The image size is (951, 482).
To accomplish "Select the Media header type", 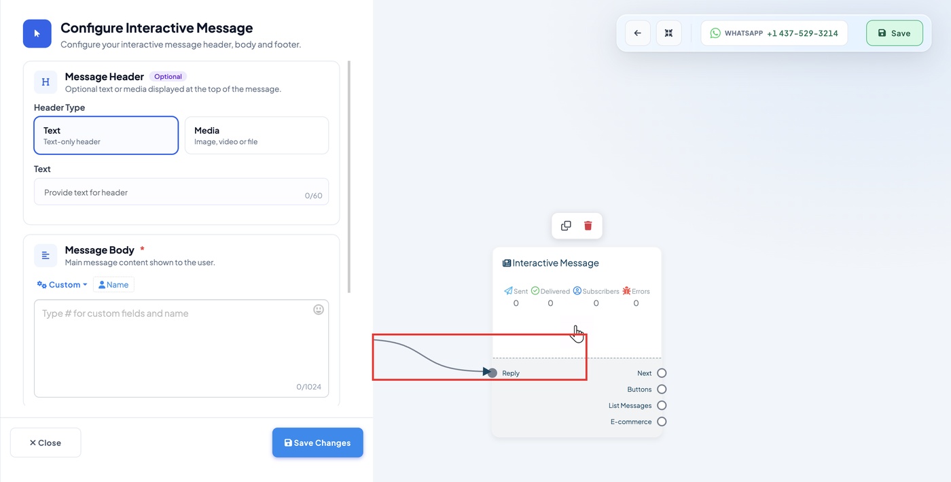I will point(257,135).
